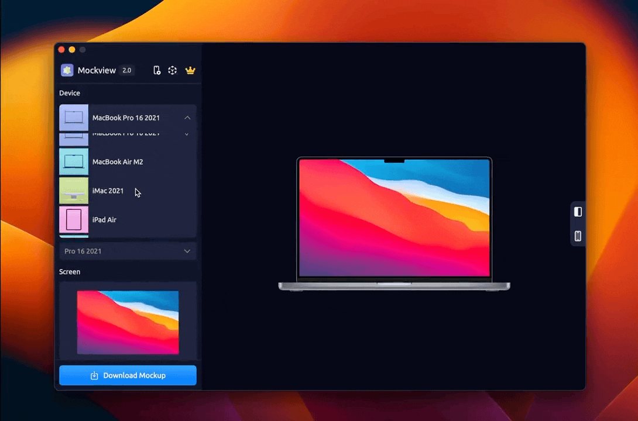Minimize the Mockview window
This screenshot has height=421, width=638.
pos(72,50)
